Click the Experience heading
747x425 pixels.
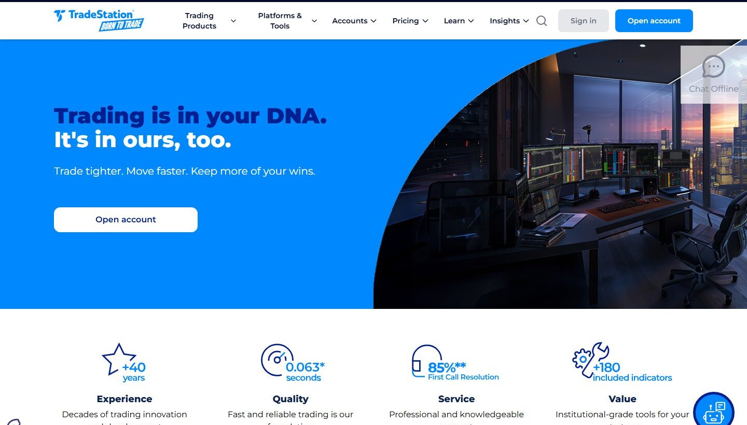[125, 399]
